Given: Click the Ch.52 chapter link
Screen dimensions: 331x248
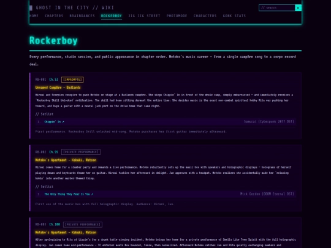Looking at the screenshot, I should tap(53, 80).
